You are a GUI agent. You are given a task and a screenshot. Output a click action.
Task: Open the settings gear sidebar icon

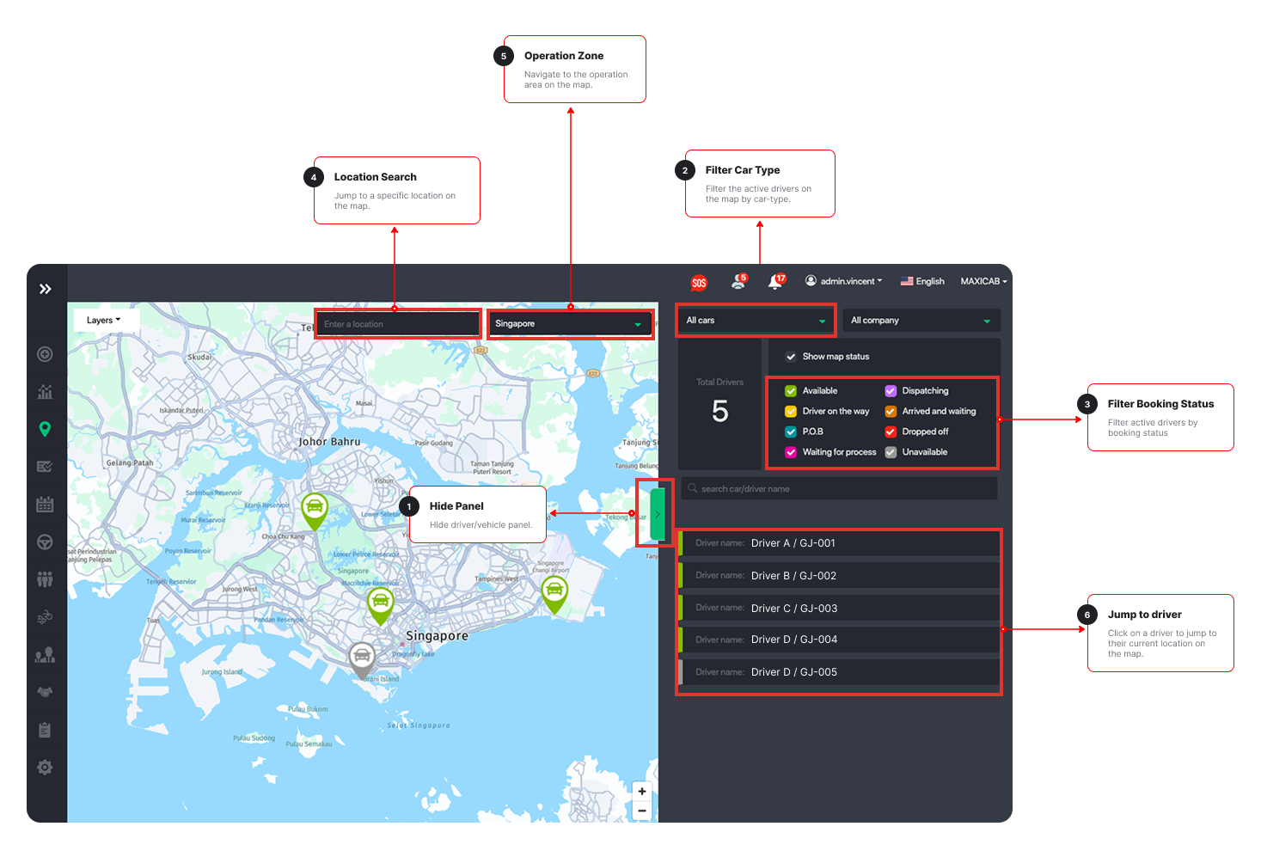[x=46, y=768]
